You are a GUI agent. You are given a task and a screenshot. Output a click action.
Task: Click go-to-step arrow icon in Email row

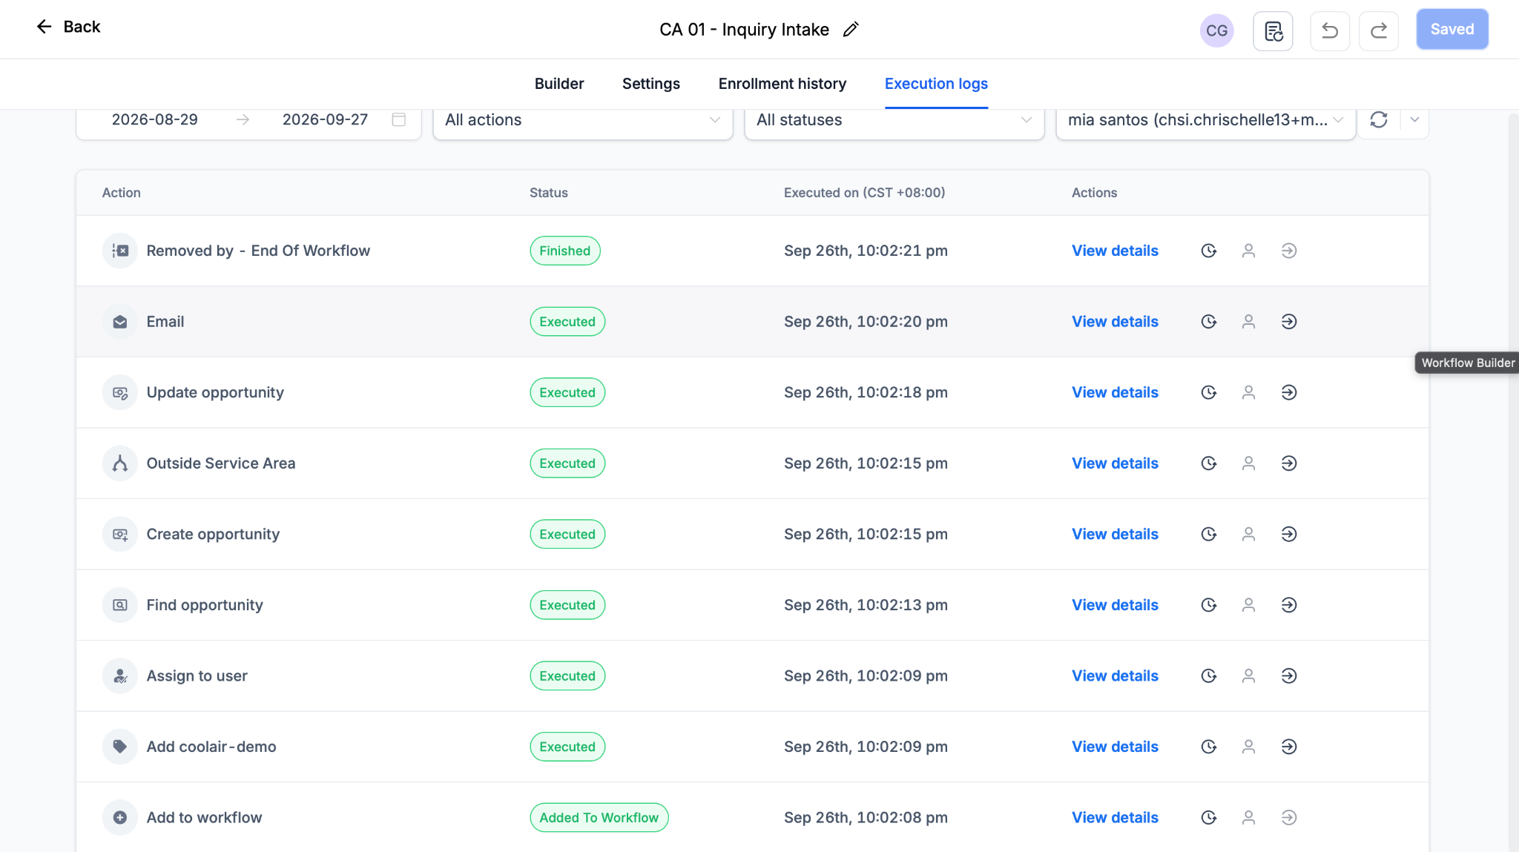coord(1288,322)
